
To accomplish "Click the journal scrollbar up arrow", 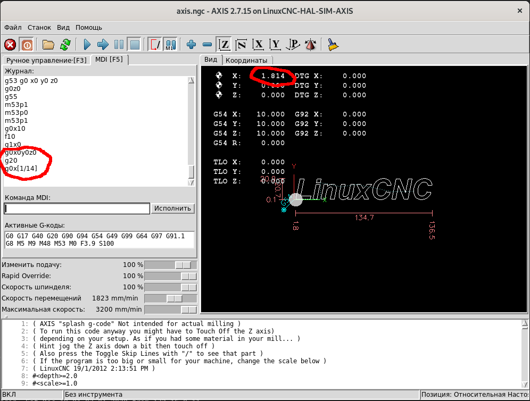I will point(191,80).
